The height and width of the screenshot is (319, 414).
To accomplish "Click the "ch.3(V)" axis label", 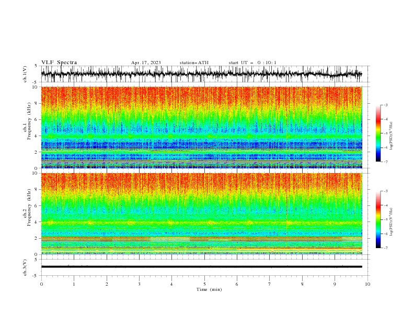I will coord(25,267).
